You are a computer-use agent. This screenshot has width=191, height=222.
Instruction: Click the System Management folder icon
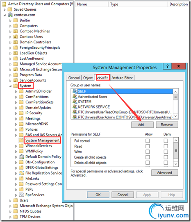coord(21,140)
